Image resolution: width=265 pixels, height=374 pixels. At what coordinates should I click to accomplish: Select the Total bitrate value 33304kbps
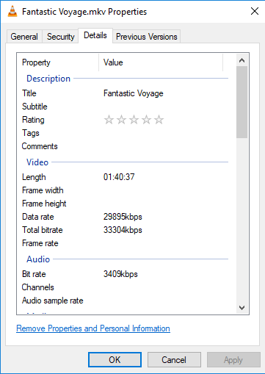(x=123, y=230)
